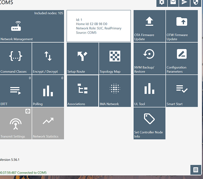Open the Encrypt / Decrypt tile
The height and width of the screenshot is (179, 203).
pyautogui.click(x=48, y=58)
